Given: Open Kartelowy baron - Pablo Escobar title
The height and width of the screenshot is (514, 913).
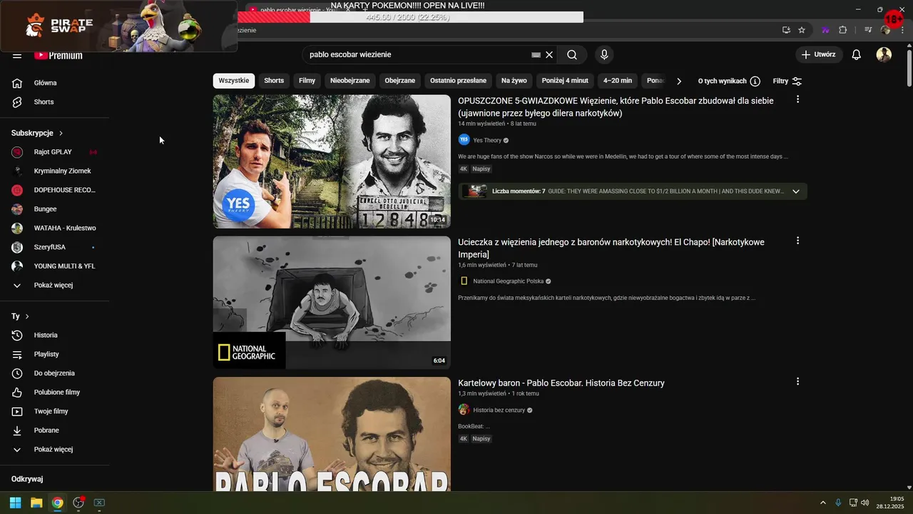Looking at the screenshot, I should 561,383.
